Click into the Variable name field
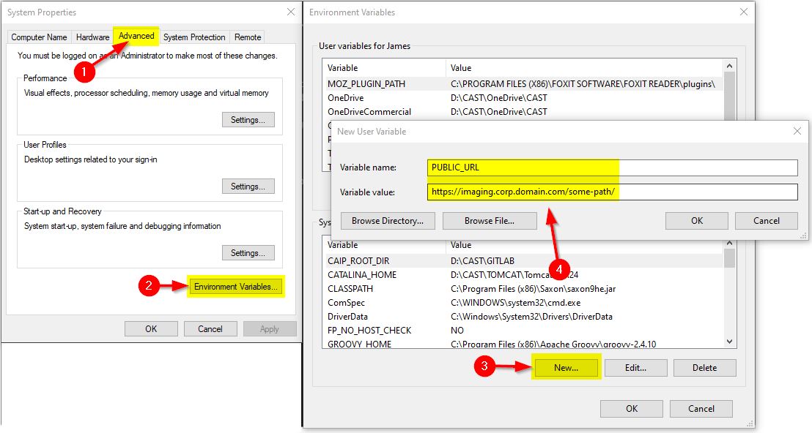This screenshot has height=433, width=812. tap(613, 167)
